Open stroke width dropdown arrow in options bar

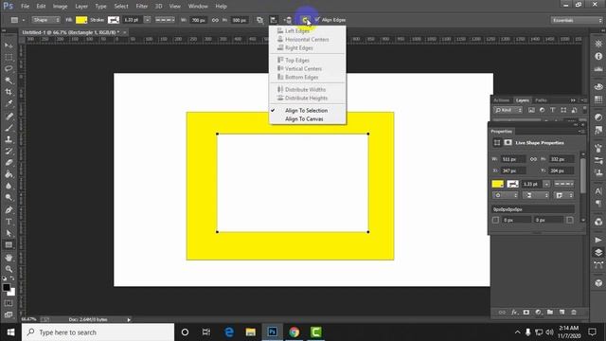[x=148, y=20]
